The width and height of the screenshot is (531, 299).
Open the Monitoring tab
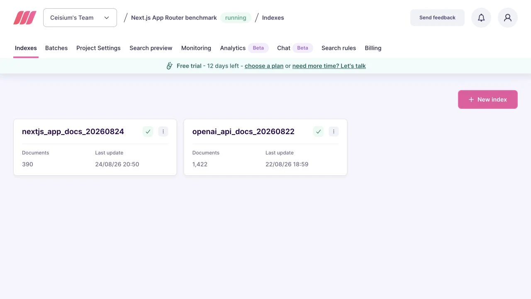click(196, 48)
